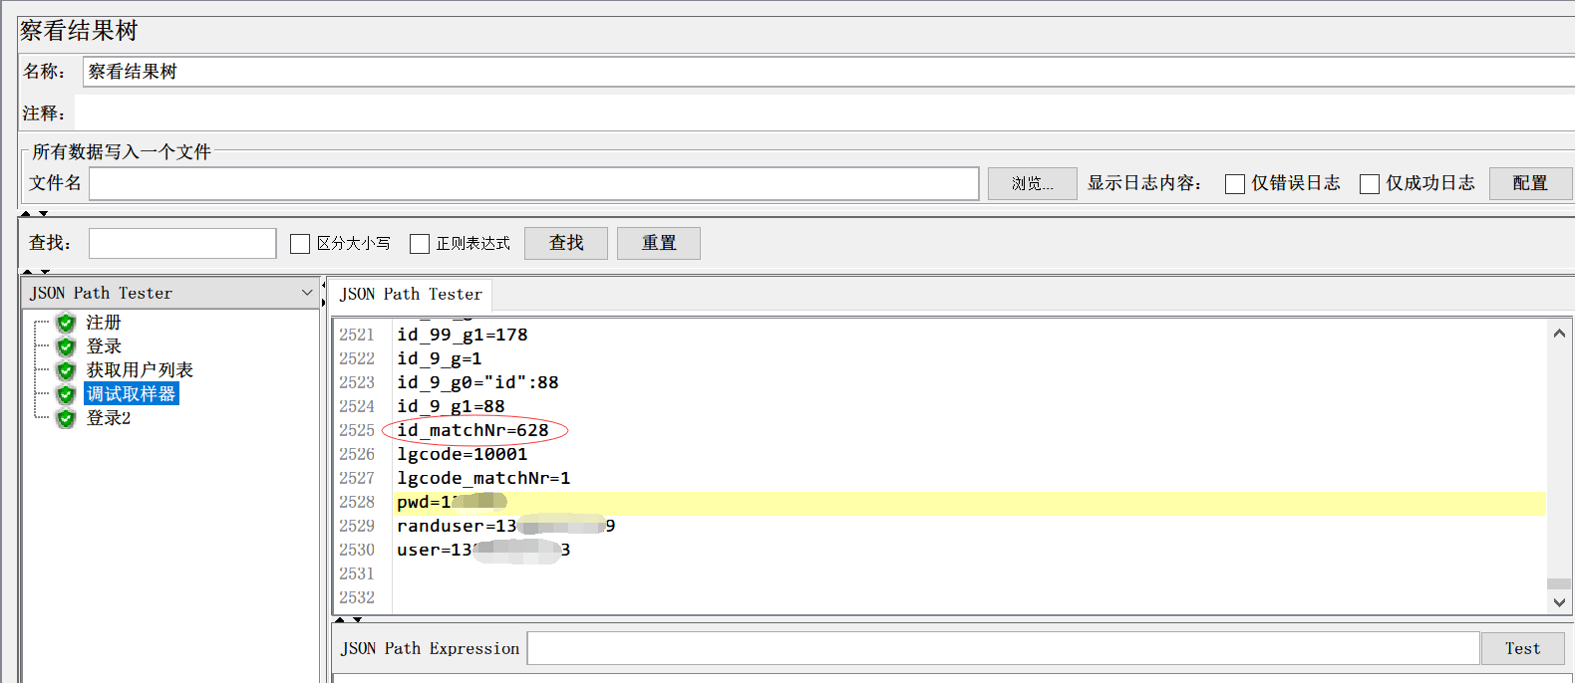The width and height of the screenshot is (1575, 683).
Task: Focus the JSON Path Expression input field
Action: [x=1002, y=648]
